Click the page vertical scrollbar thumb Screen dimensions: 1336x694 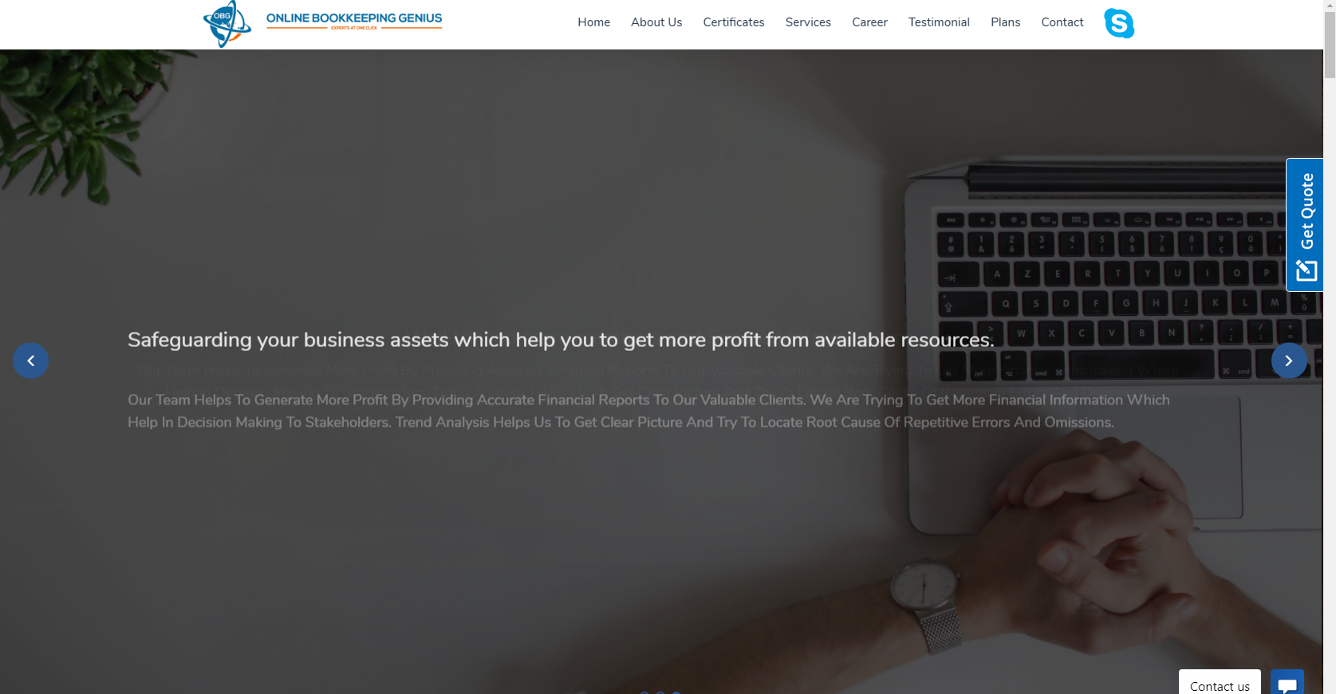tap(1330, 40)
